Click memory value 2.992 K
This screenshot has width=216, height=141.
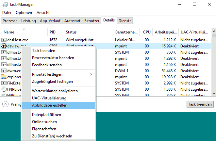click(170, 83)
